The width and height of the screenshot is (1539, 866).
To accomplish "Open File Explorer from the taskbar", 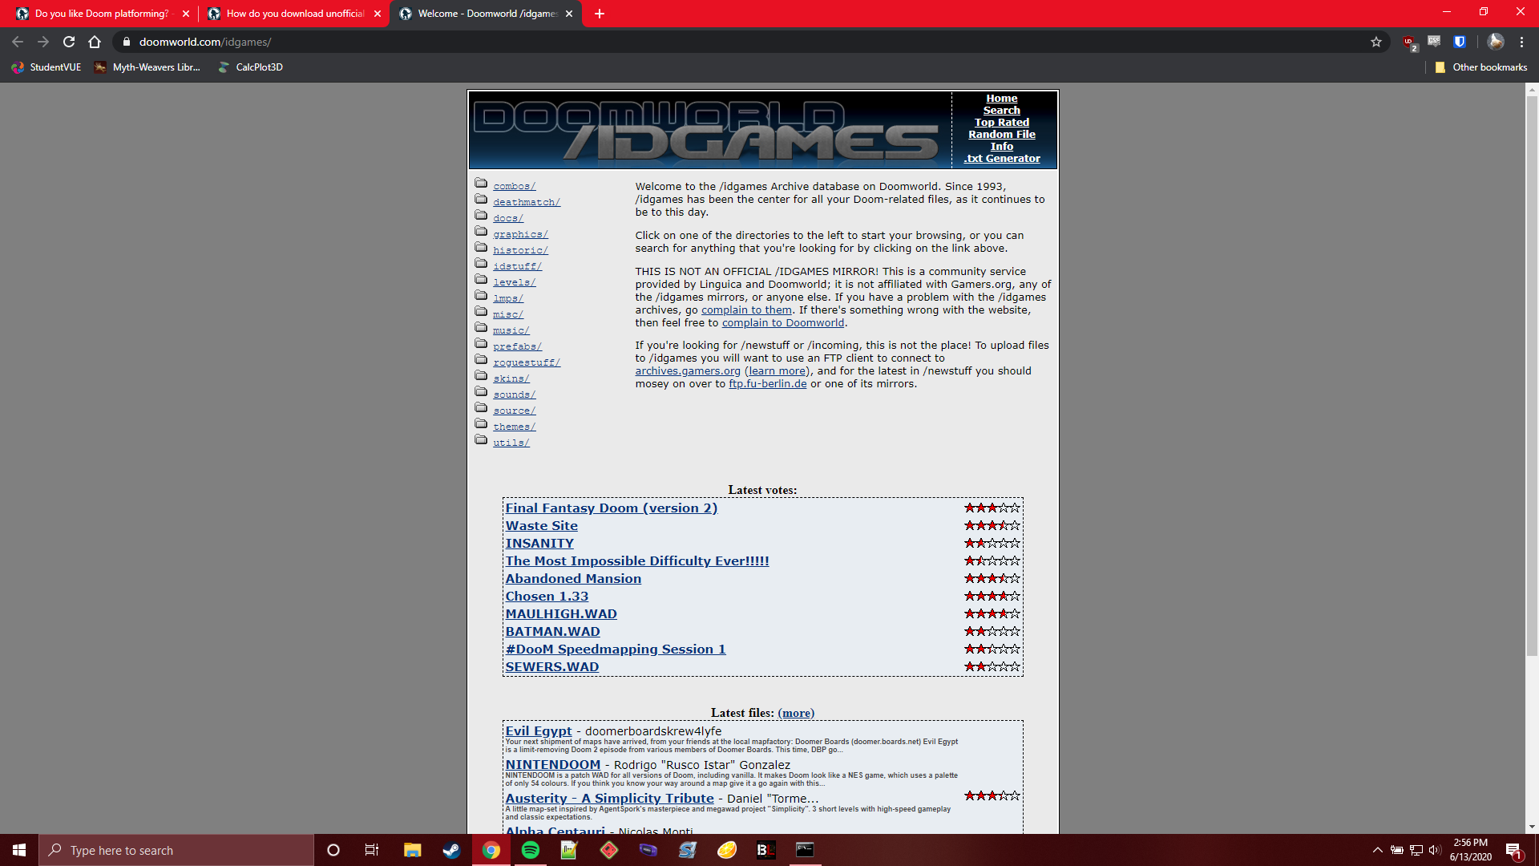I will 412,850.
